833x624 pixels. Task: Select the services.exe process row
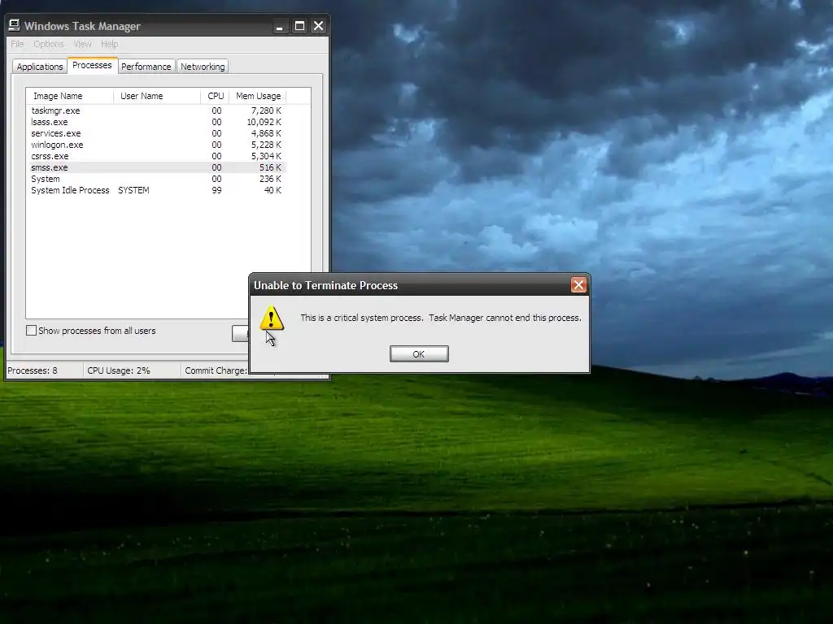(157, 133)
